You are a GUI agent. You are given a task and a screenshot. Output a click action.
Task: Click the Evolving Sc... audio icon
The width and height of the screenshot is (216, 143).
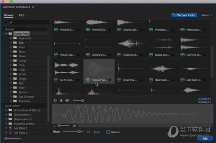coord(182,55)
